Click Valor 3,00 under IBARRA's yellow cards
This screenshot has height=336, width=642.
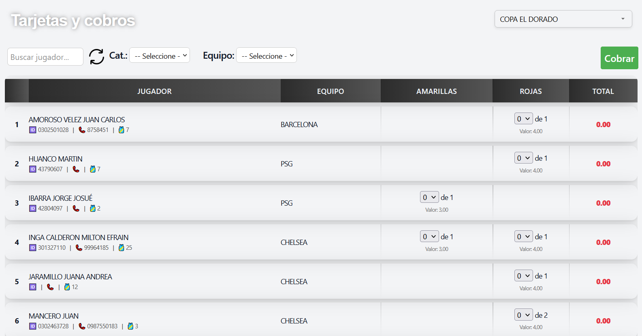[x=437, y=210]
